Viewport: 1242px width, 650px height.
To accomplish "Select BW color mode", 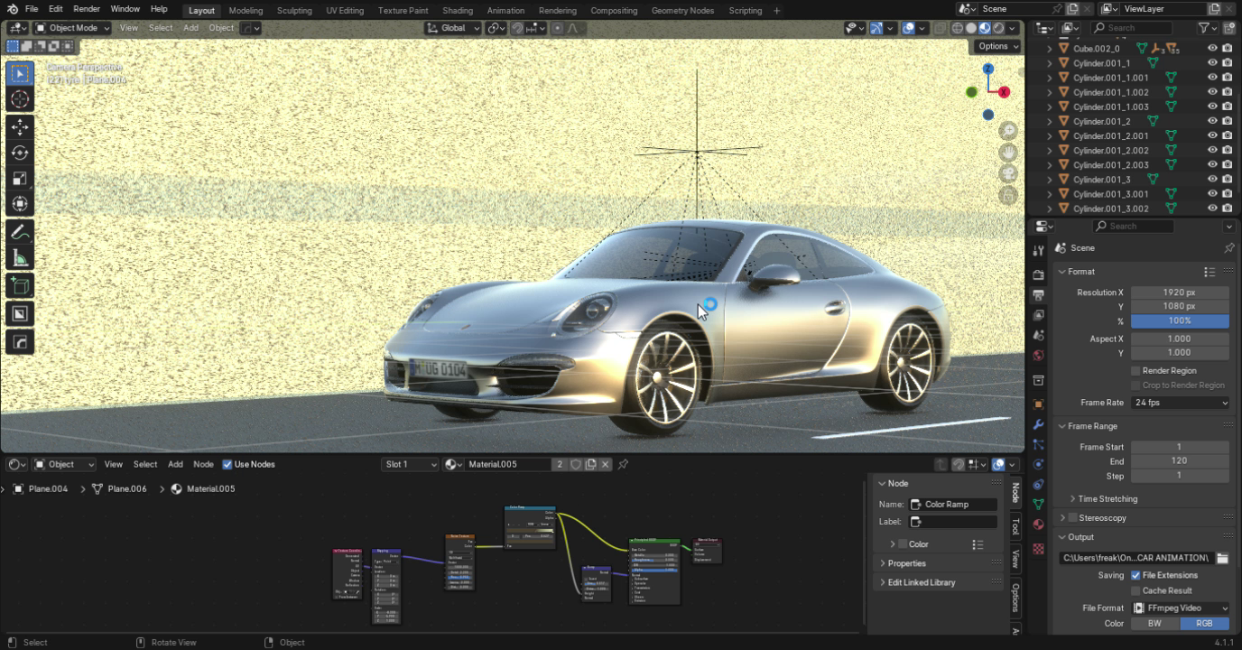I will click(1154, 623).
